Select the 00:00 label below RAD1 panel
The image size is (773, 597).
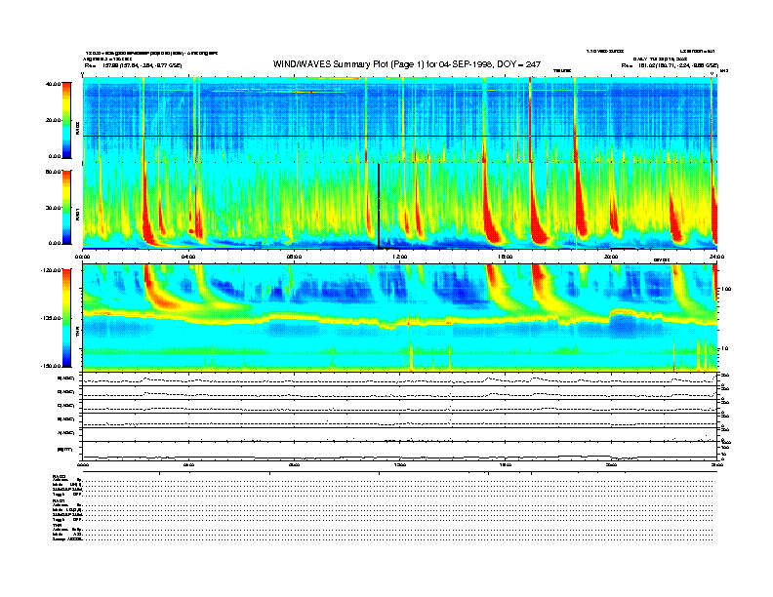click(x=83, y=256)
